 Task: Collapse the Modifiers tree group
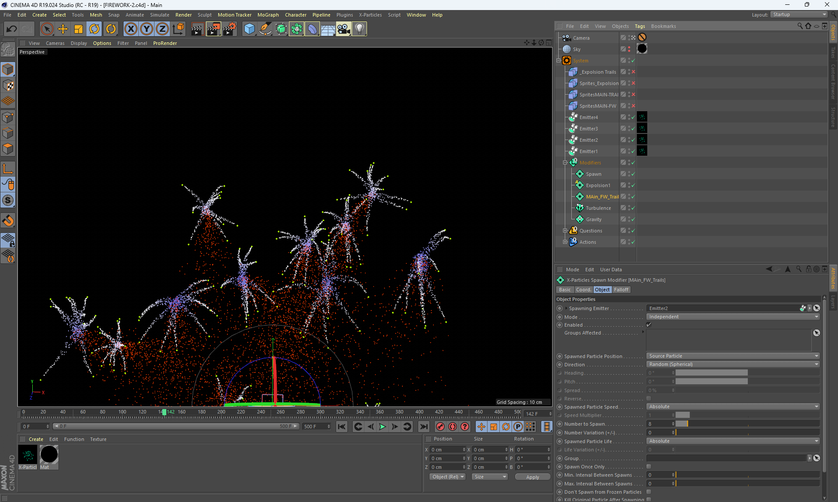(565, 163)
